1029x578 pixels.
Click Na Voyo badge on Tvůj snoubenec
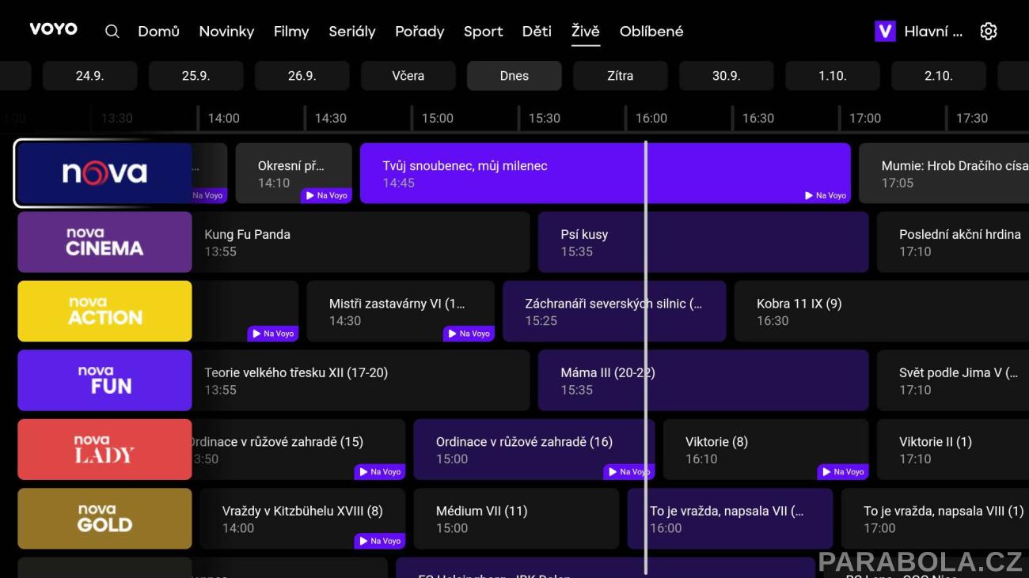[825, 195]
